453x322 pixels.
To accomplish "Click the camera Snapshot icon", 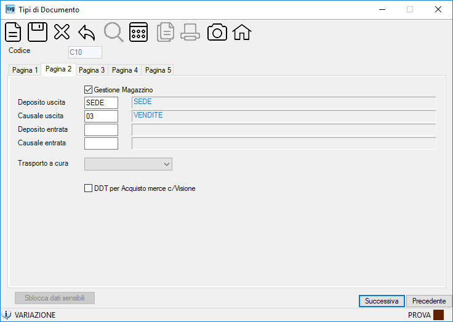I will (217, 32).
